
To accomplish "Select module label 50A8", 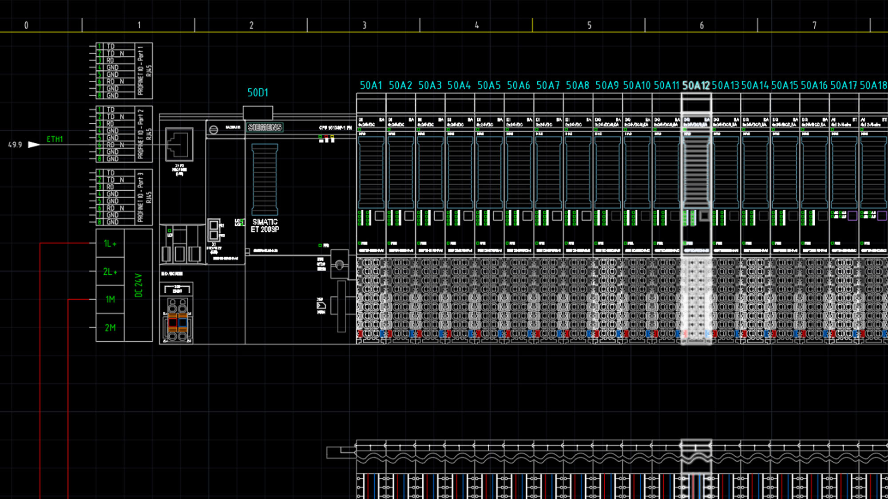I will (578, 85).
